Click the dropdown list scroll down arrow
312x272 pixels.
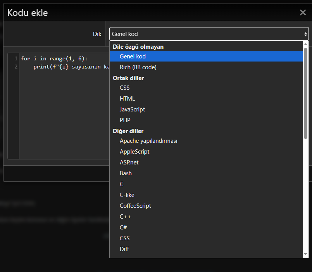tap(305, 254)
